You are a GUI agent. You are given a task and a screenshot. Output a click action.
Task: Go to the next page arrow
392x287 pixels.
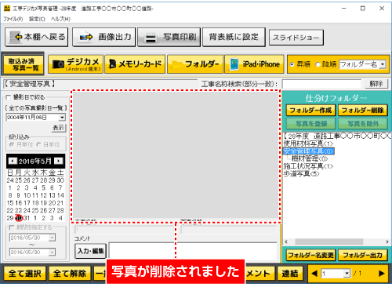(382, 274)
